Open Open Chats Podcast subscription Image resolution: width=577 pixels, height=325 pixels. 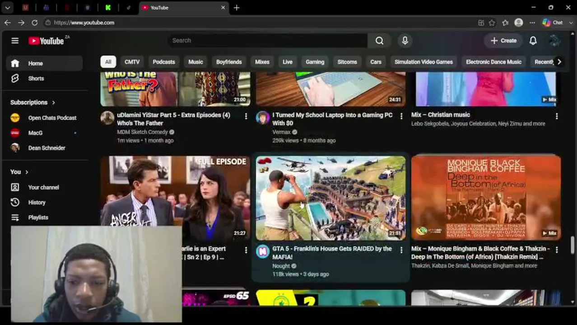tap(44, 118)
